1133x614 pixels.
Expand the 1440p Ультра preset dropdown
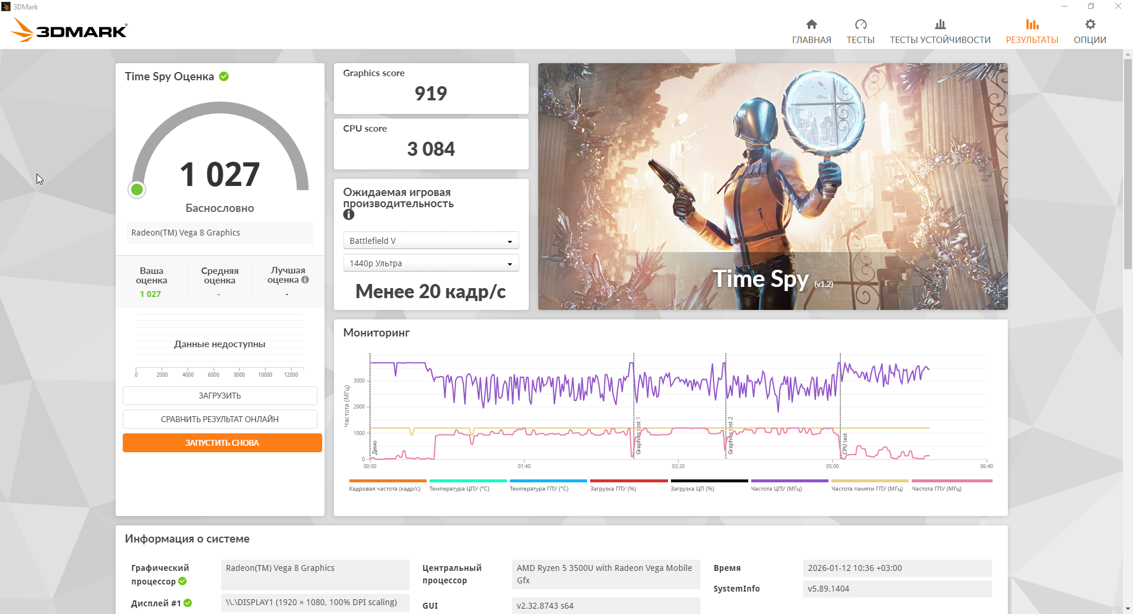[431, 263]
